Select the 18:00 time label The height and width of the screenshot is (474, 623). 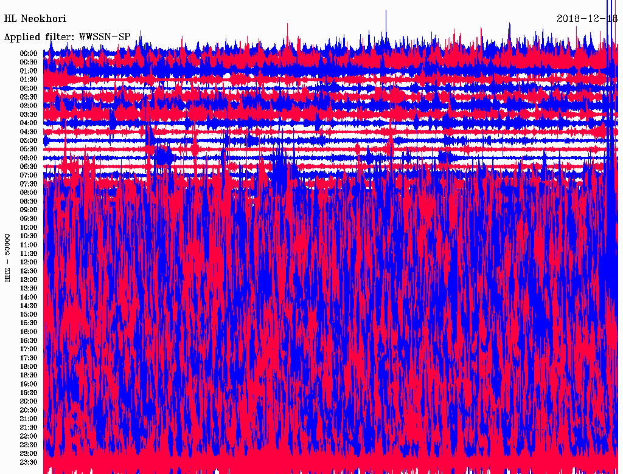29,367
